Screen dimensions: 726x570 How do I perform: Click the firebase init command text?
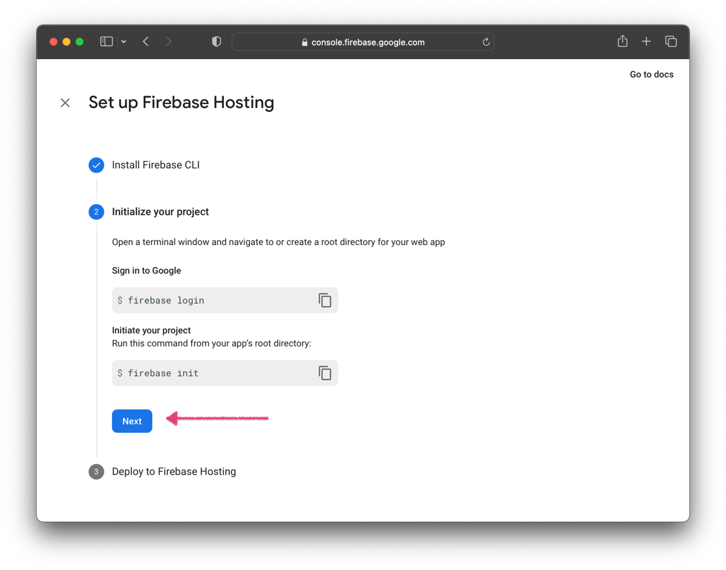pyautogui.click(x=163, y=373)
